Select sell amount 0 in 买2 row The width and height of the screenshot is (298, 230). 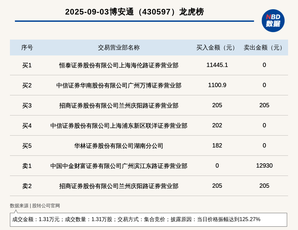[x=264, y=85]
